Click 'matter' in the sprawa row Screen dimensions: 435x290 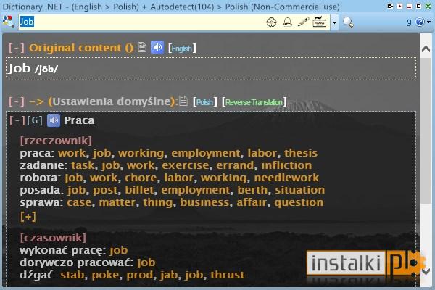(117, 202)
